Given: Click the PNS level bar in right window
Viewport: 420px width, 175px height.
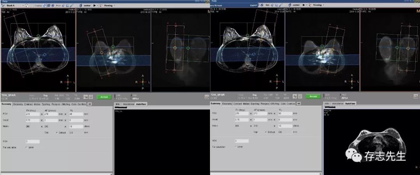Looking at the screenshot, I should (340, 96).
